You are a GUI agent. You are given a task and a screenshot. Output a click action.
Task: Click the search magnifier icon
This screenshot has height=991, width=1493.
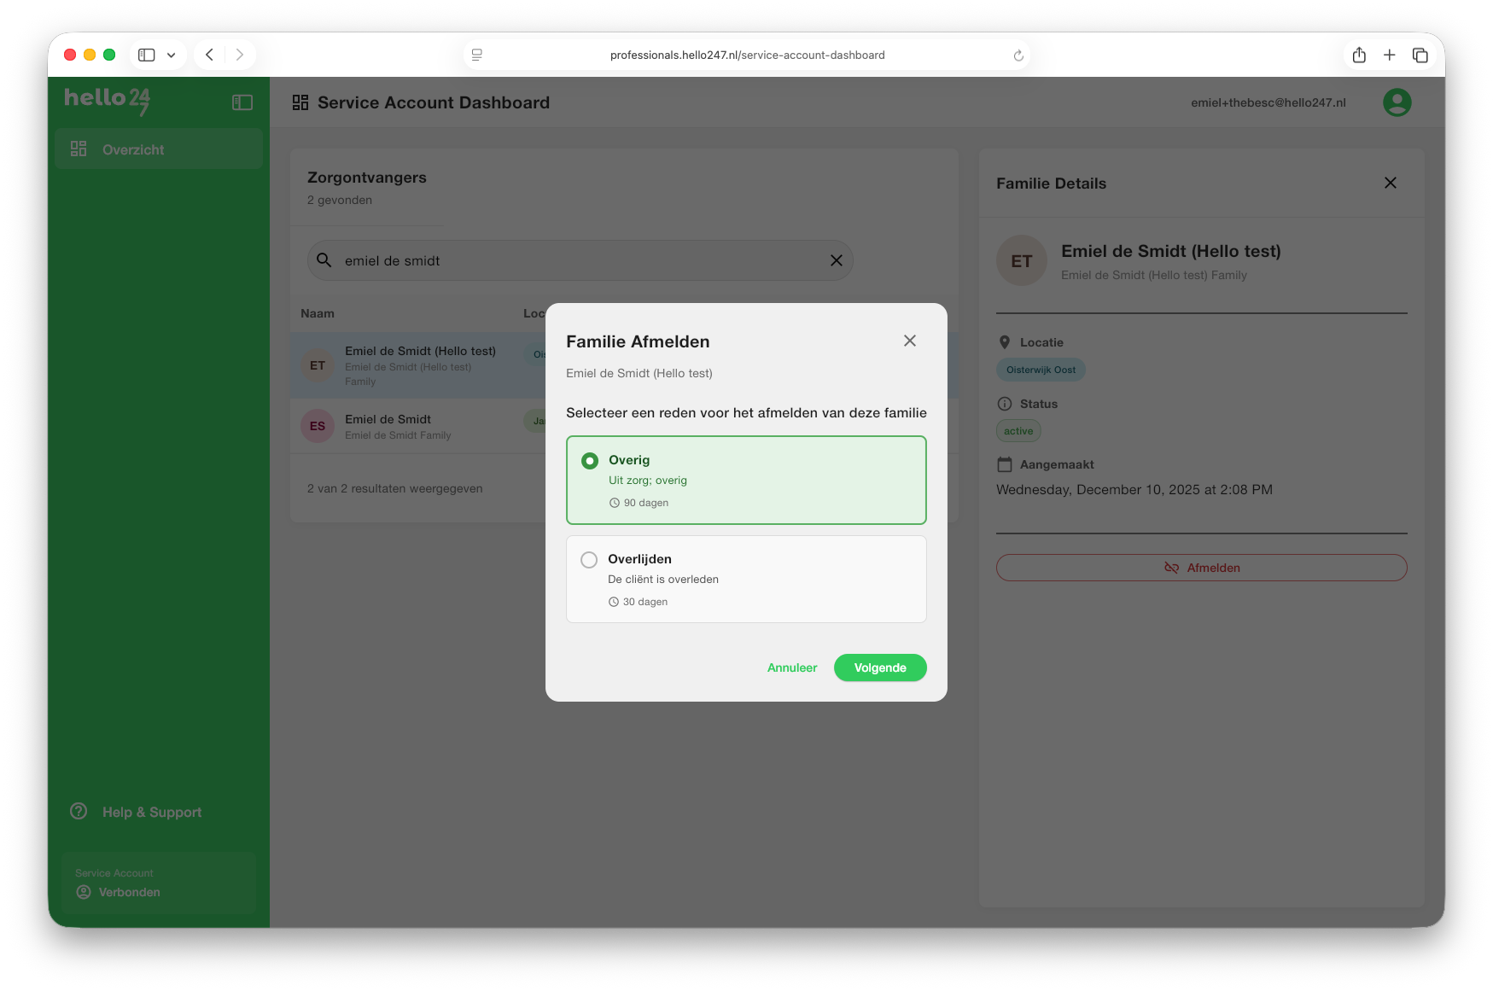324,260
